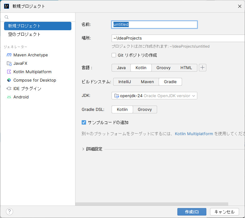The width and height of the screenshot is (245, 218).
Task: Click the 作成(C) button
Action: (x=192, y=212)
